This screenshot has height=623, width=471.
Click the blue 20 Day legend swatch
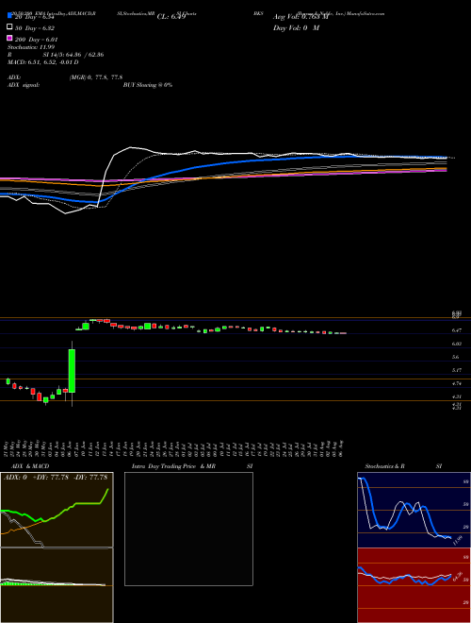9,16
